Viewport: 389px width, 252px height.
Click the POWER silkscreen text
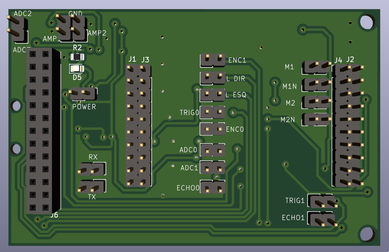pos(84,107)
